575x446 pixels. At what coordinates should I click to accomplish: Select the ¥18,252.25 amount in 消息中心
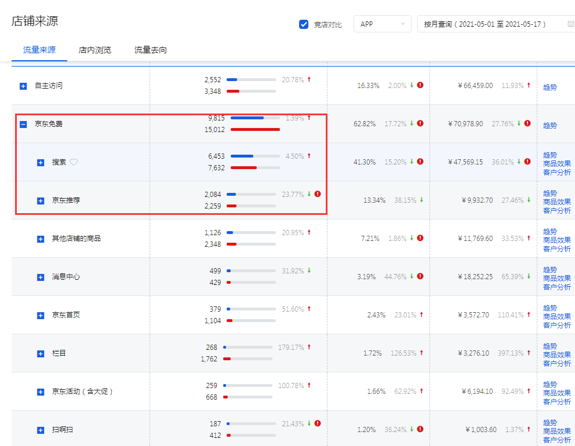coord(475,277)
